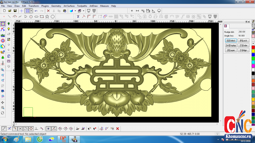Click the Undo arrow icon

click(x=36, y=11)
